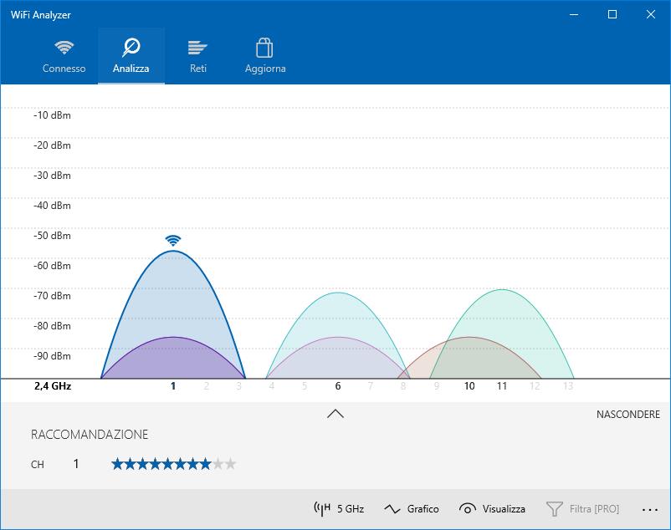
Task: Click channel 6 label on axis
Action: click(x=338, y=386)
